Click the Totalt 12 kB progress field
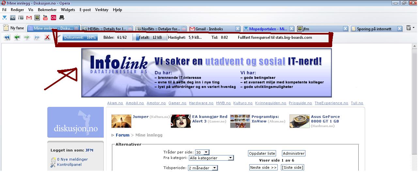 pos(150,37)
